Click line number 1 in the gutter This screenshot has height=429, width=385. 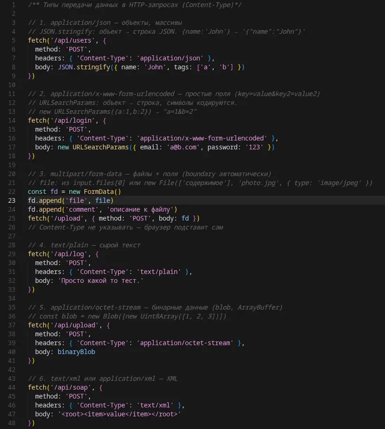click(x=13, y=5)
